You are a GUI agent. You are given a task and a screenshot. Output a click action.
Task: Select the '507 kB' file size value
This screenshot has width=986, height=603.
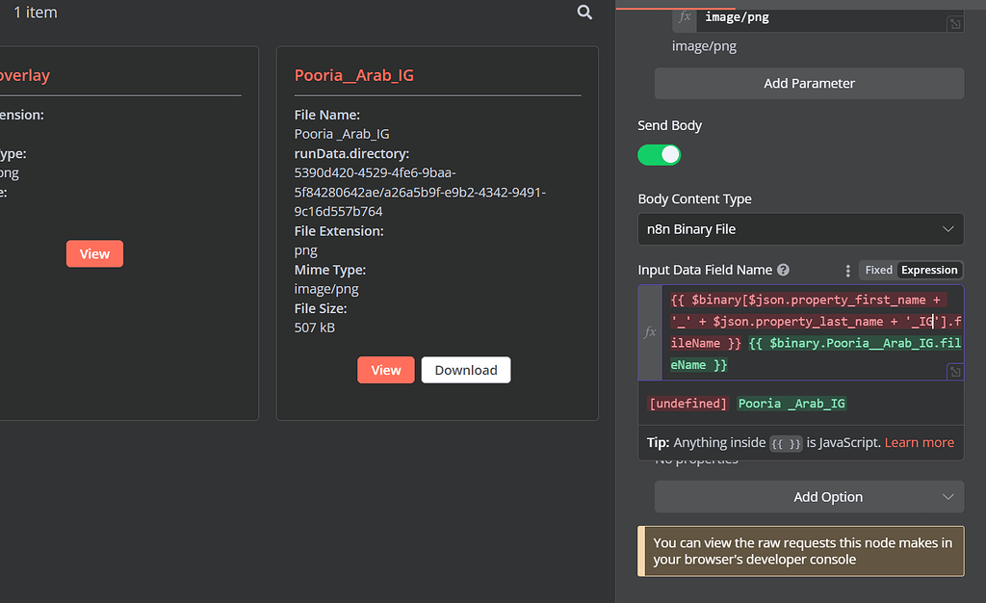coord(315,328)
